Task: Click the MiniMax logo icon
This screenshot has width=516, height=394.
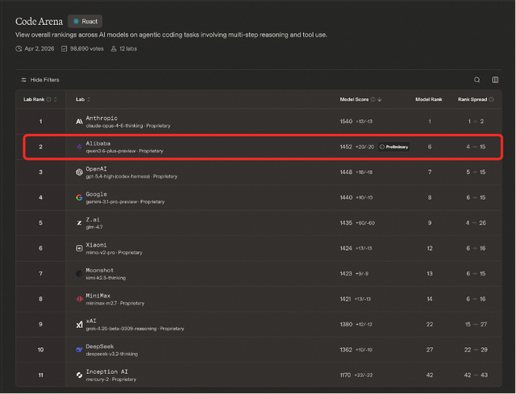Action: click(x=79, y=298)
